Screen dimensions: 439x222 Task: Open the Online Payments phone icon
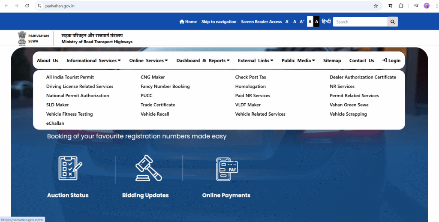tap(226, 169)
